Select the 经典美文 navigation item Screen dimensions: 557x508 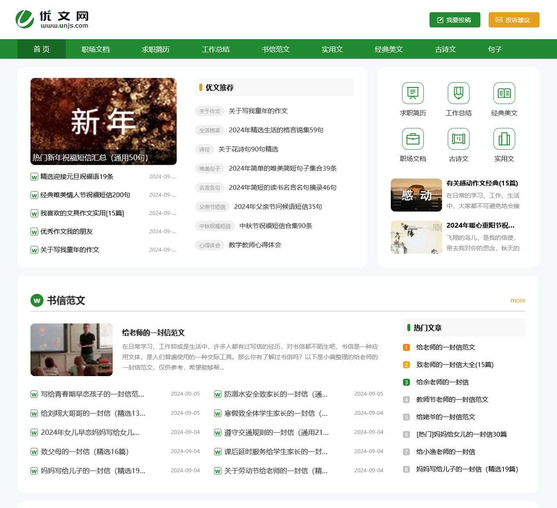click(x=389, y=49)
